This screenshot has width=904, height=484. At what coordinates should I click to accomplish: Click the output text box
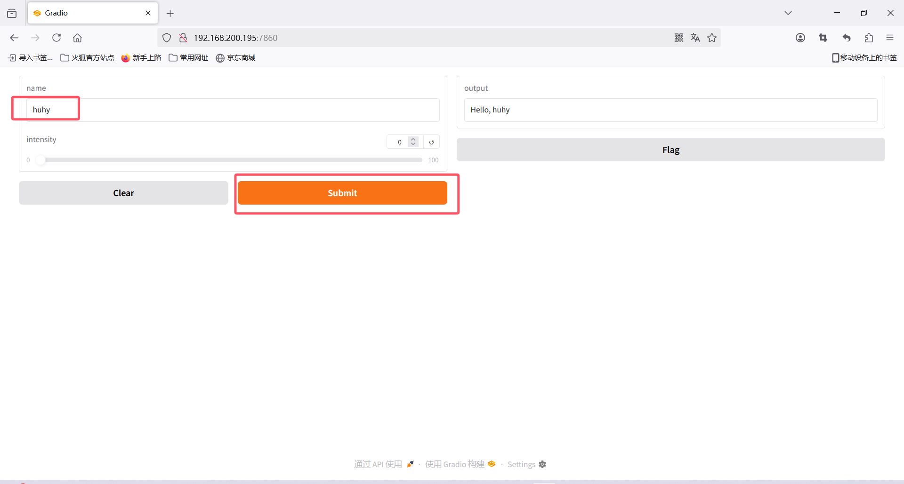click(670, 110)
